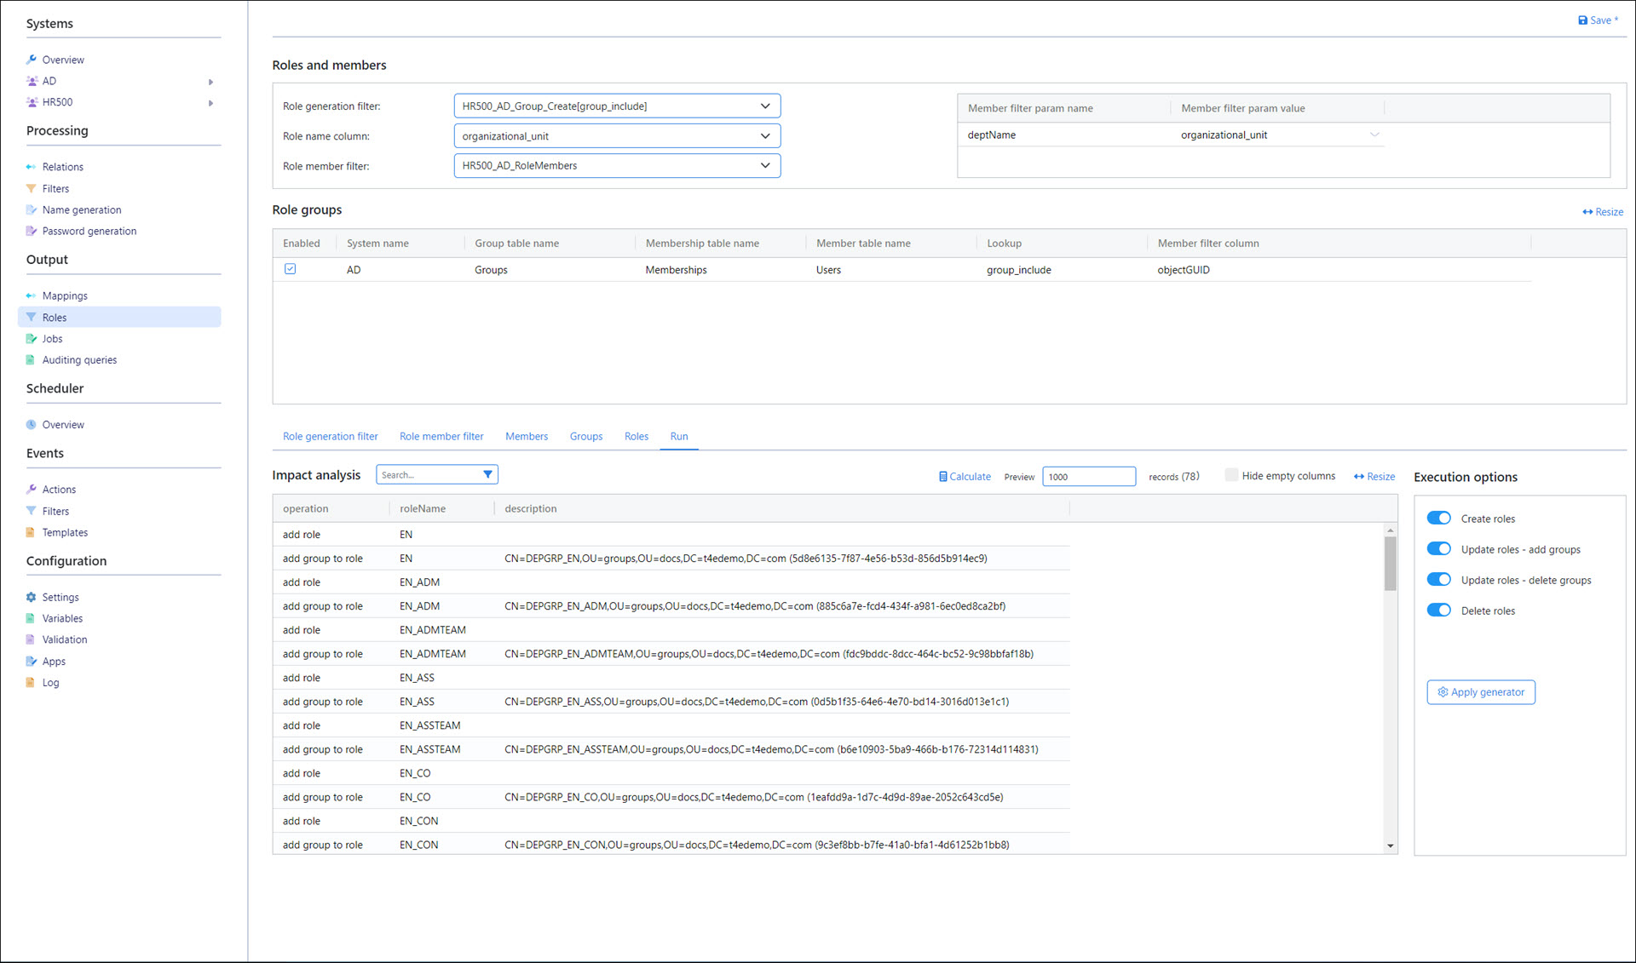Click the Password generation sidebar icon
1636x963 pixels.
pyautogui.click(x=32, y=232)
